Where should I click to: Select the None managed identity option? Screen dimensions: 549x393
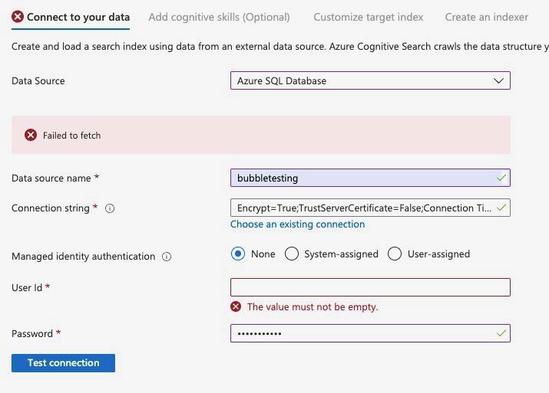pyautogui.click(x=238, y=254)
